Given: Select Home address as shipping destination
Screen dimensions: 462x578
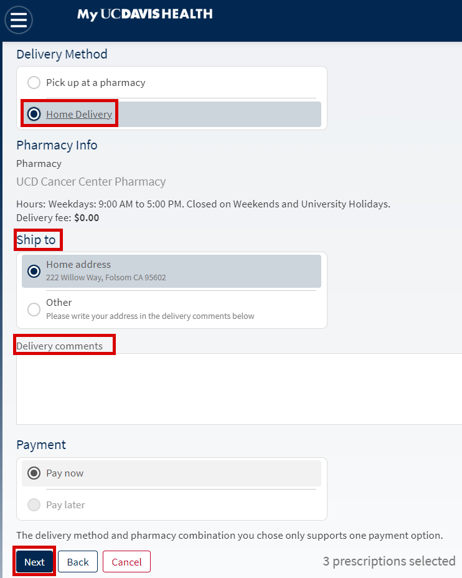Looking at the screenshot, I should coord(34,271).
